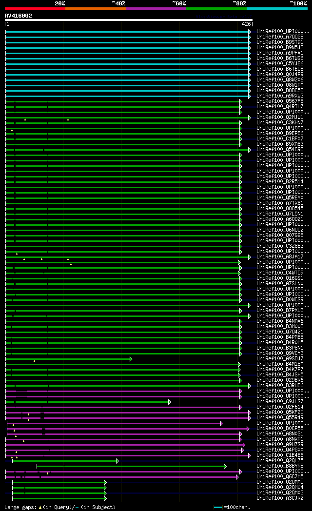312x511 pixels.
Task: Open hit UniRef100_B0WCS9
Action: tap(280, 299)
